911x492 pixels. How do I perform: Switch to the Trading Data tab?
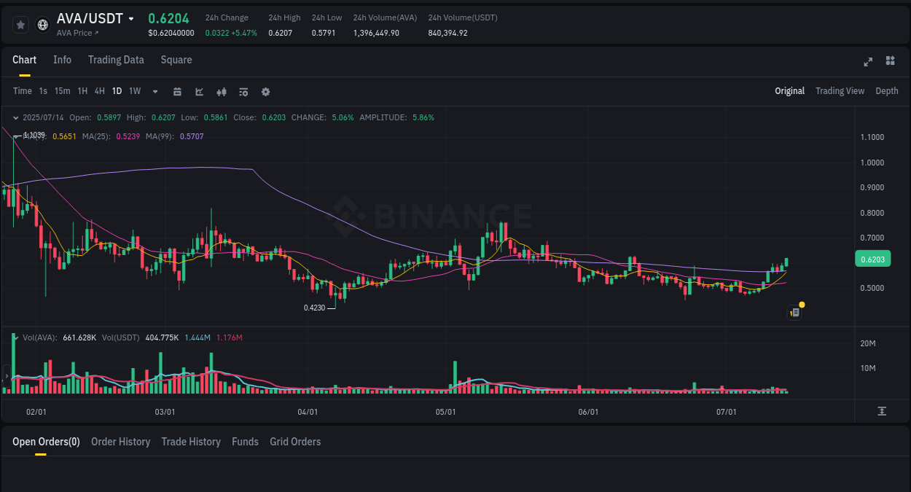(116, 60)
